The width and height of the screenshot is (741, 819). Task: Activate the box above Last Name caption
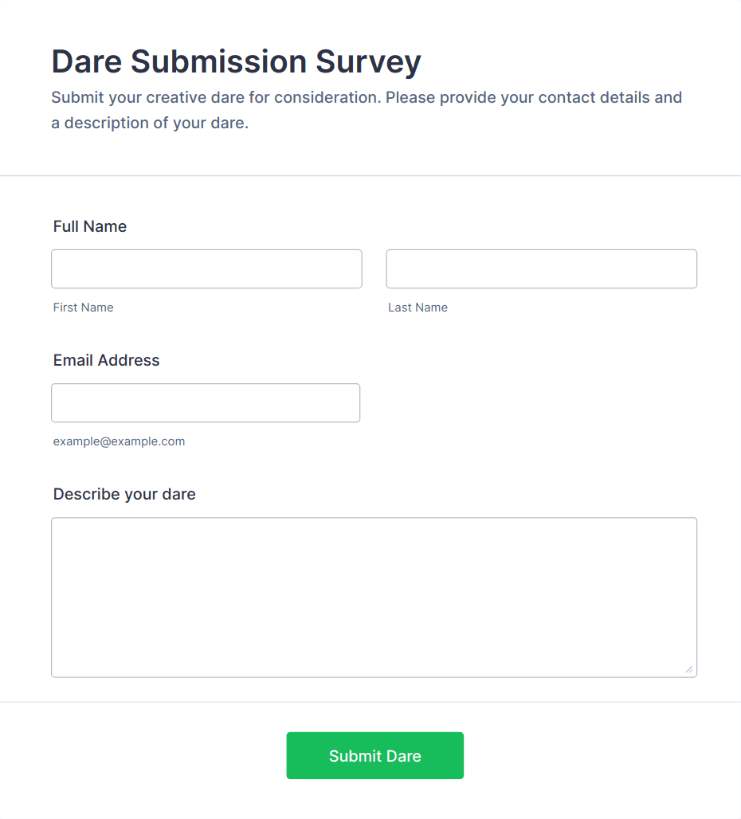(x=541, y=268)
